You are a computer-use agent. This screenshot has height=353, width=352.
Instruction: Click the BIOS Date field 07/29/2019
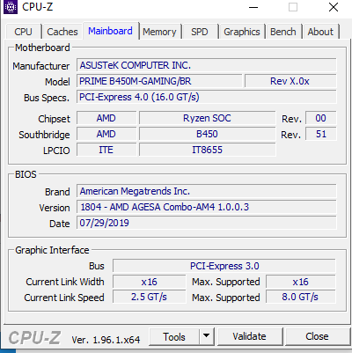207,223
